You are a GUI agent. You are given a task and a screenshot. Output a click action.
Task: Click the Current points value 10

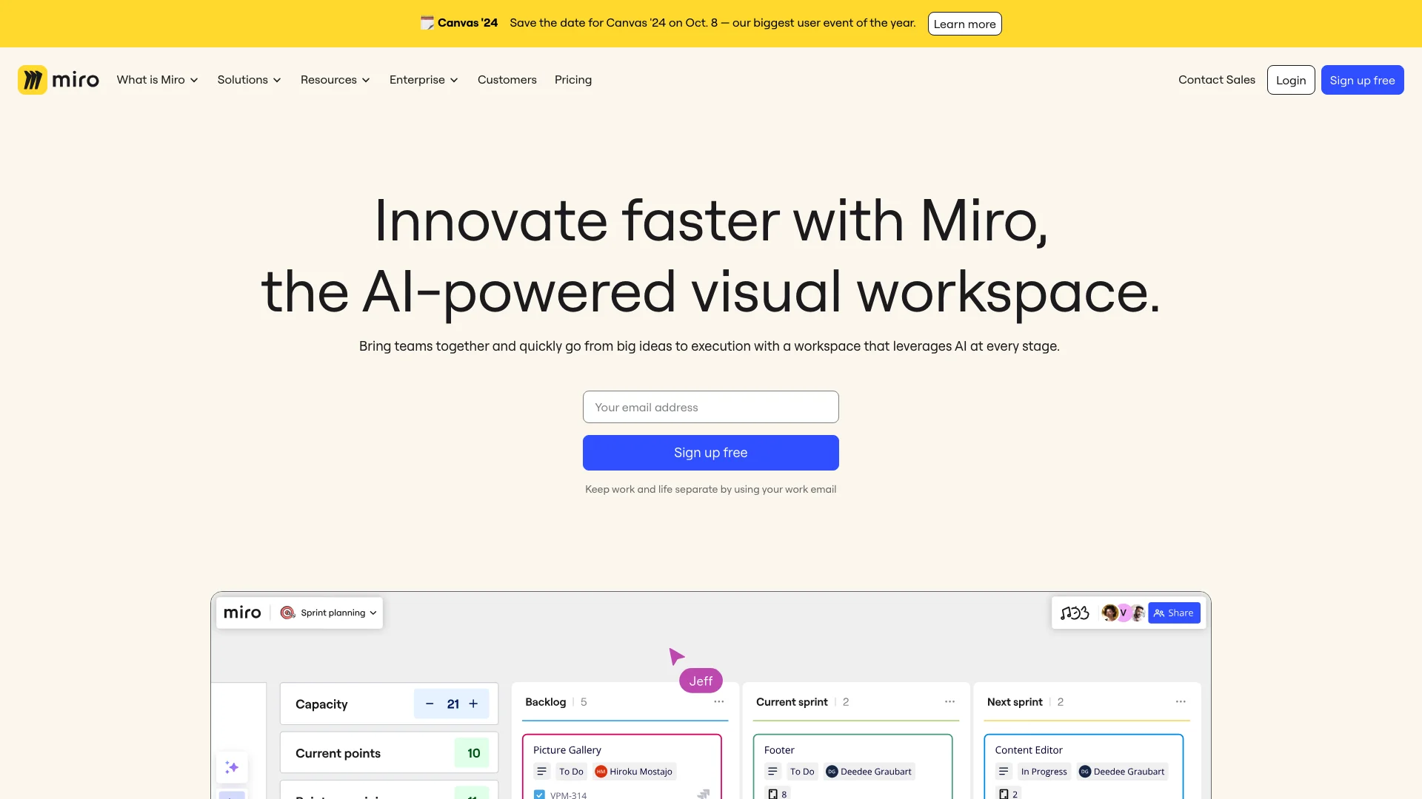coord(473,753)
